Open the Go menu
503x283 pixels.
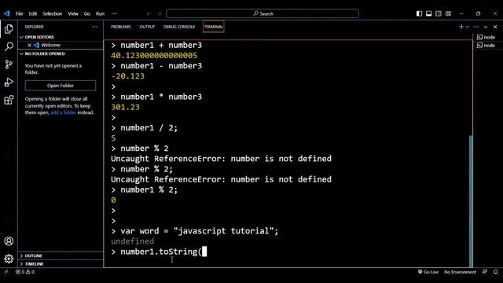click(x=87, y=13)
